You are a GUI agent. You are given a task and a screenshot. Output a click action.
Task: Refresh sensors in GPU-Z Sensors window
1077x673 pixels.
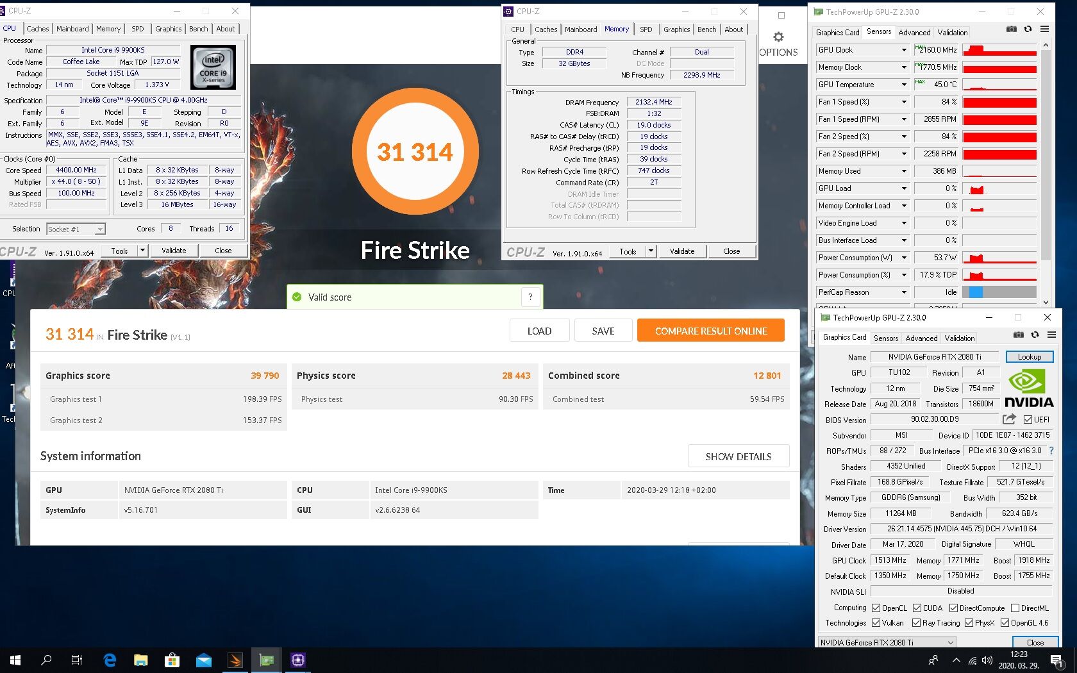1028,29
